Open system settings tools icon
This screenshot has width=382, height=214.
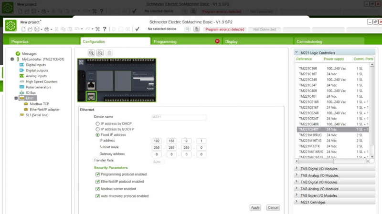point(98,29)
